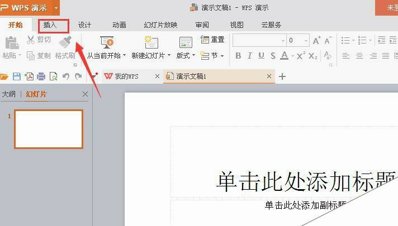Expand the Paste (粘贴) dropdown arrow
This screenshot has width=398, height=226.
coord(20,55)
